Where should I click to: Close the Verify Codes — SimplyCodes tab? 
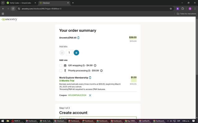coord(35,3)
